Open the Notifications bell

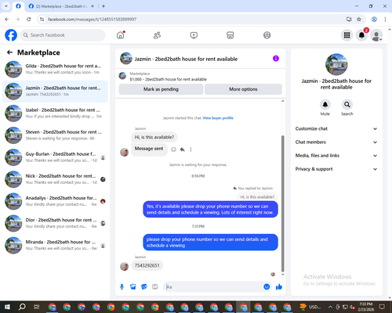click(361, 35)
